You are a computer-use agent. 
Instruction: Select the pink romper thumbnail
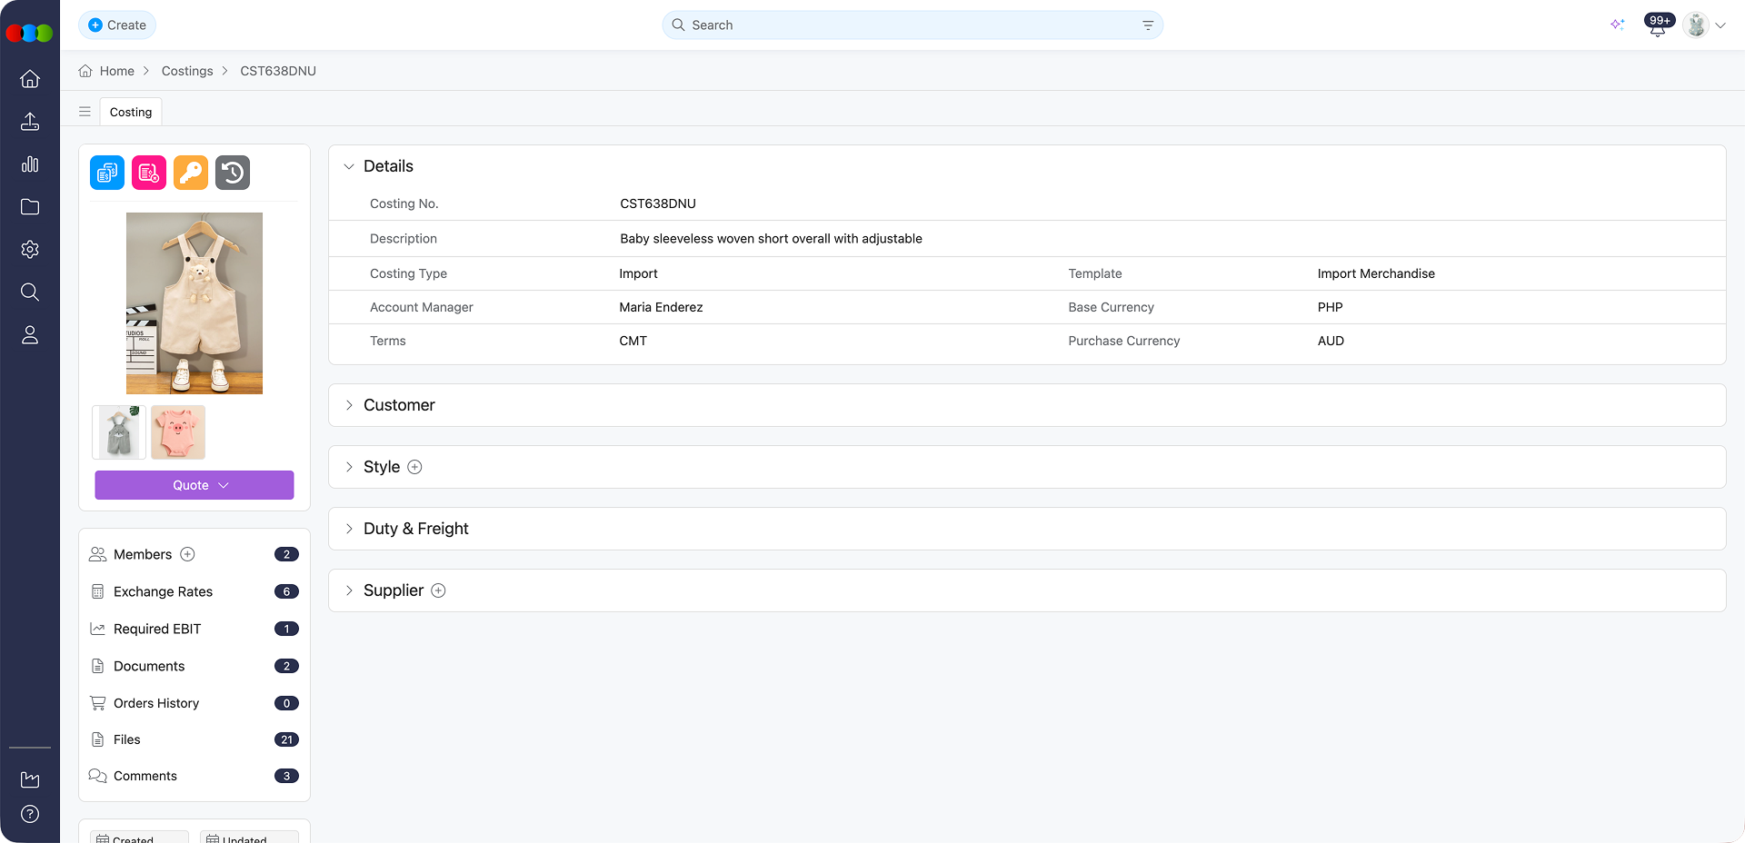pyautogui.click(x=178, y=432)
